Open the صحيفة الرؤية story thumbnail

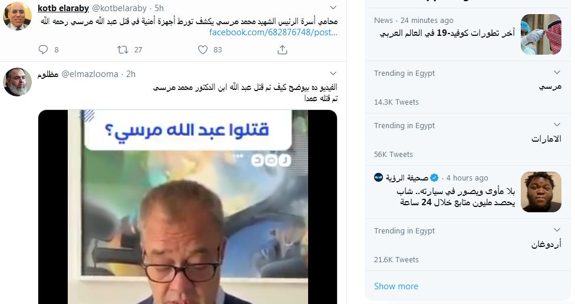tap(541, 192)
